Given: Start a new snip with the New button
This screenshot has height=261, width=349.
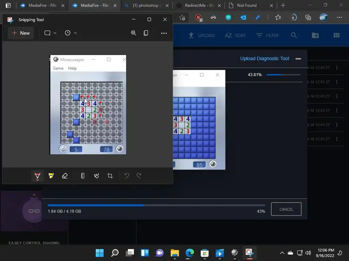Looking at the screenshot, I should tap(21, 33).
